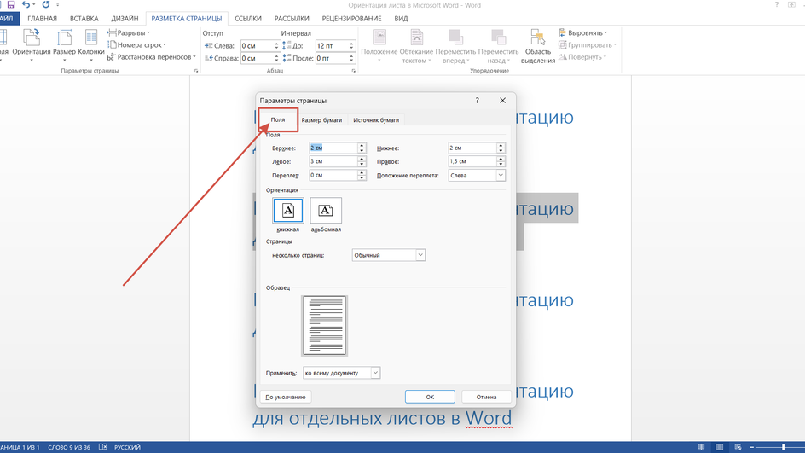Switch to Источник бумаги tab

[x=376, y=120]
